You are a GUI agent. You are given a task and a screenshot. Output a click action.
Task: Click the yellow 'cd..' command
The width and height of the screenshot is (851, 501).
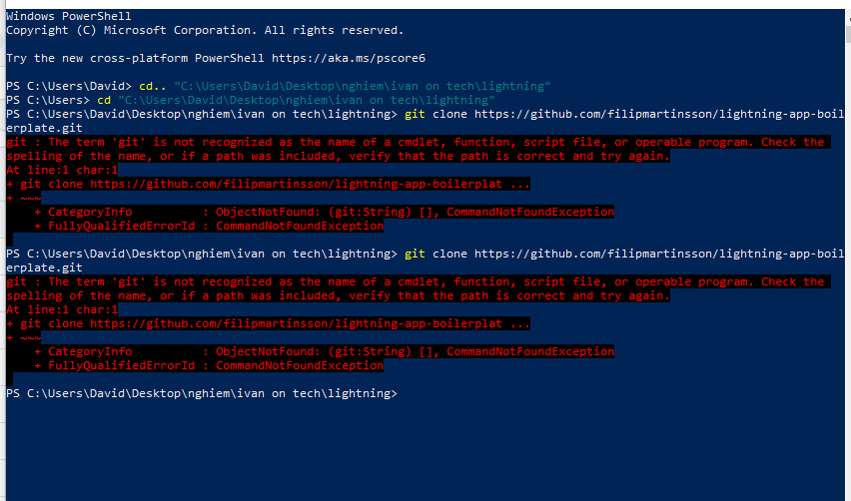click(x=153, y=86)
